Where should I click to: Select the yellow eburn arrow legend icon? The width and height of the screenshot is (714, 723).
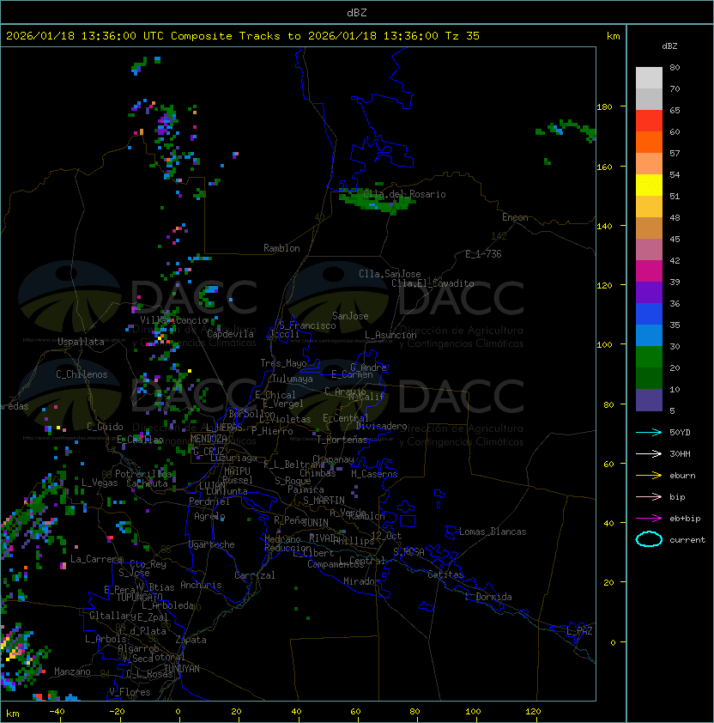649,476
